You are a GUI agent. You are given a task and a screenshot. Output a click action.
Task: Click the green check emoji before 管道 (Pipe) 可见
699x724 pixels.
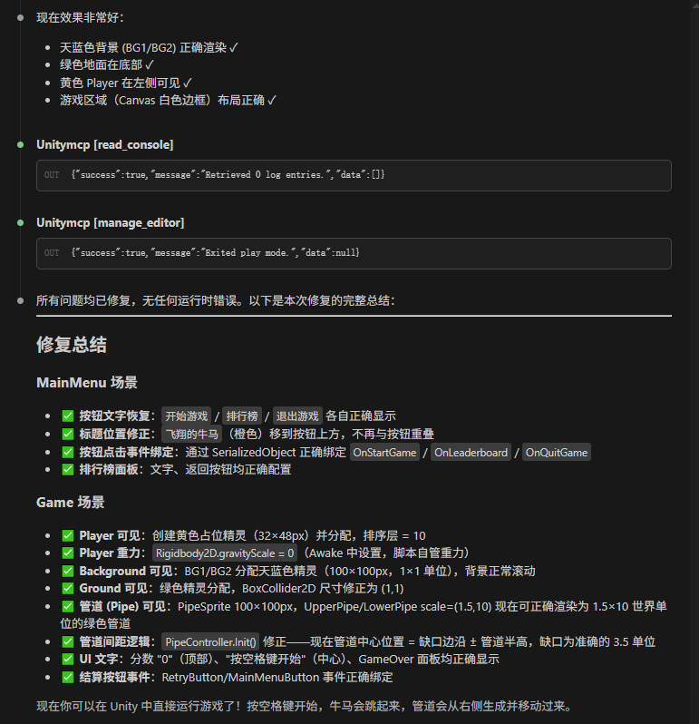point(68,606)
